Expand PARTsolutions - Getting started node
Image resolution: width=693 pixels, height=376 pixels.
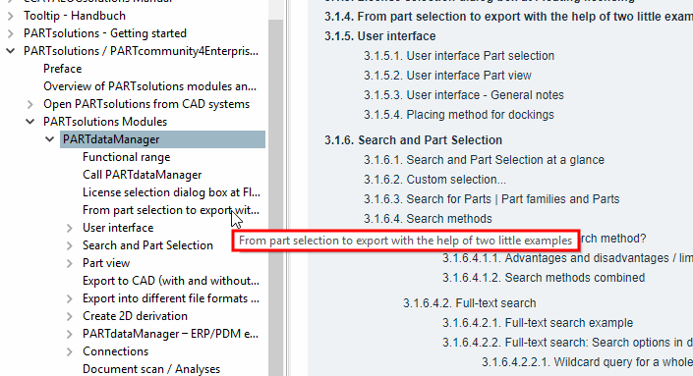pyautogui.click(x=10, y=34)
